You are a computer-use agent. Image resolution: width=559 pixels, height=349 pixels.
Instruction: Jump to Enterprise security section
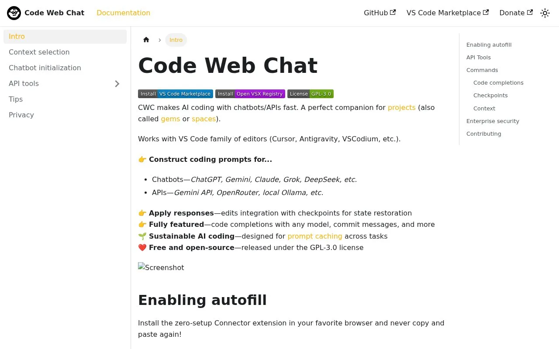[493, 121]
